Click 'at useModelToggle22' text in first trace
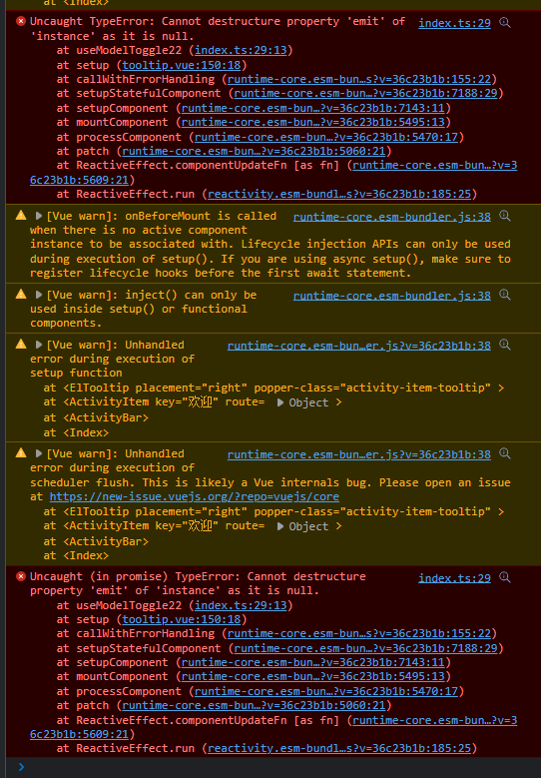Image resolution: width=541 pixels, height=778 pixels. tap(119, 50)
